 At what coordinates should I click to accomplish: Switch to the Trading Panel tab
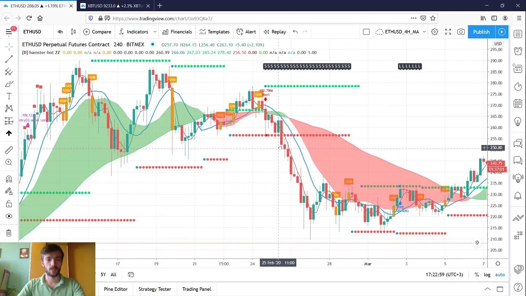click(x=196, y=289)
